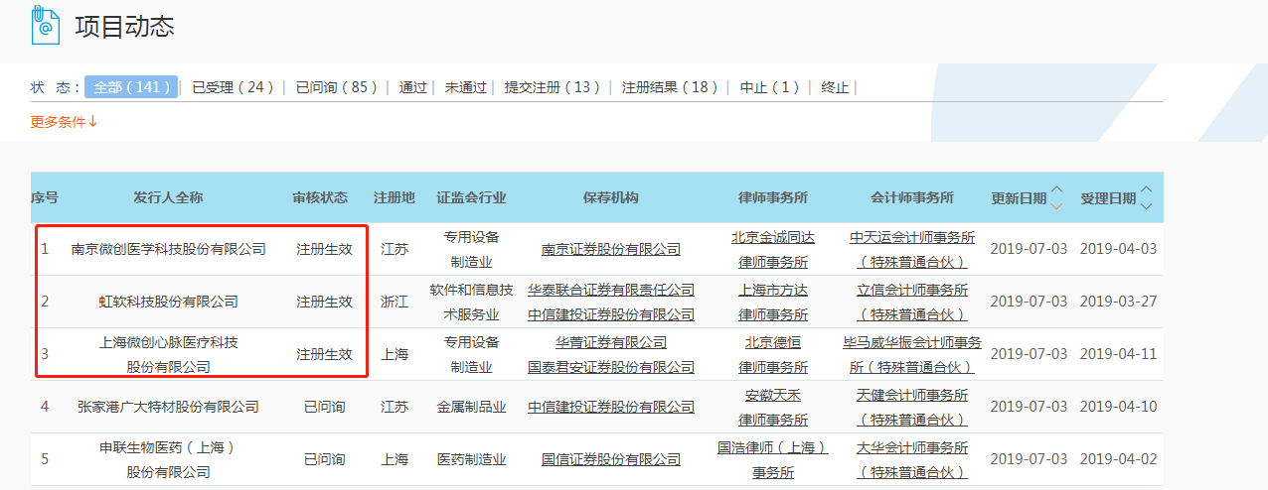Filter by 未通过 status
This screenshot has height=490, width=1268.
tap(465, 87)
